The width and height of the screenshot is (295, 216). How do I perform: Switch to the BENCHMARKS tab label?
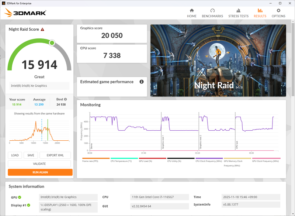point(212,16)
